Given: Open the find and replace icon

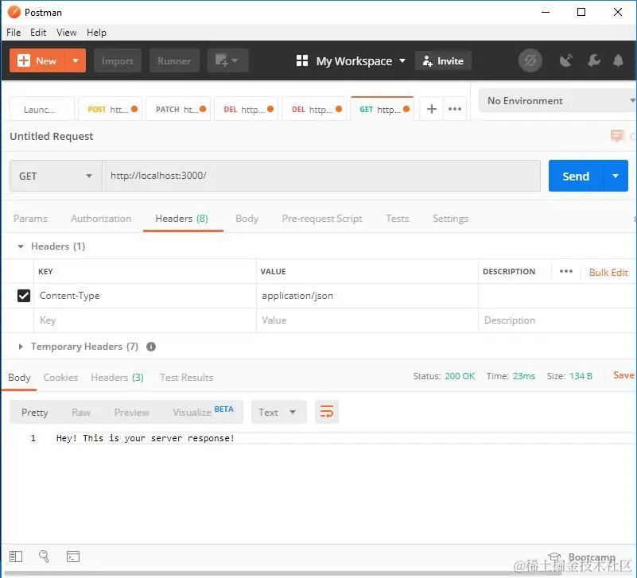Looking at the screenshot, I should [x=44, y=556].
